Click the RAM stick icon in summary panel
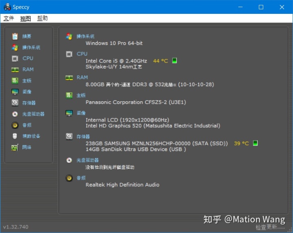This screenshot has height=233, width=293. click(x=69, y=78)
